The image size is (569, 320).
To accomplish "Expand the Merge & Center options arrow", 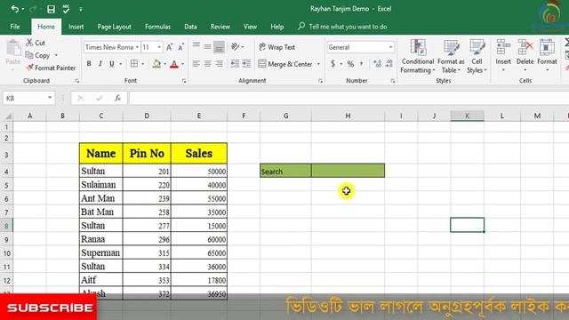I will [x=318, y=64].
